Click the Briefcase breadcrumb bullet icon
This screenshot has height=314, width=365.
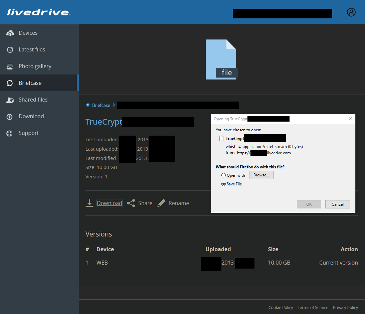tap(88, 105)
